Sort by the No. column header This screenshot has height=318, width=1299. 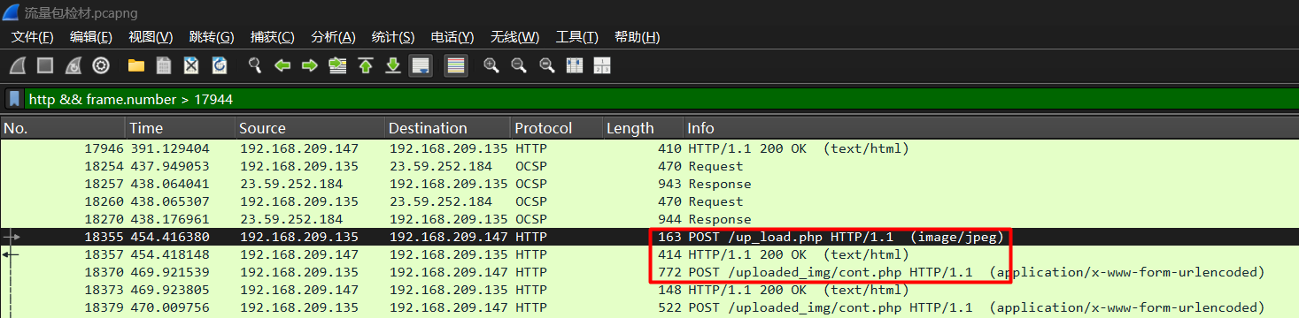[x=63, y=128]
